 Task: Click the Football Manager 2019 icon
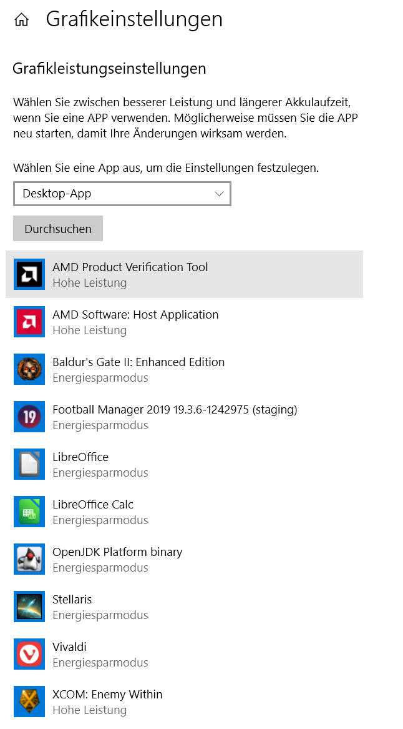29,417
